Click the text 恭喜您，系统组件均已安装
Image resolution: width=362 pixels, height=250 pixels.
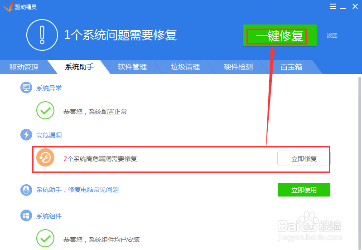[101, 240]
